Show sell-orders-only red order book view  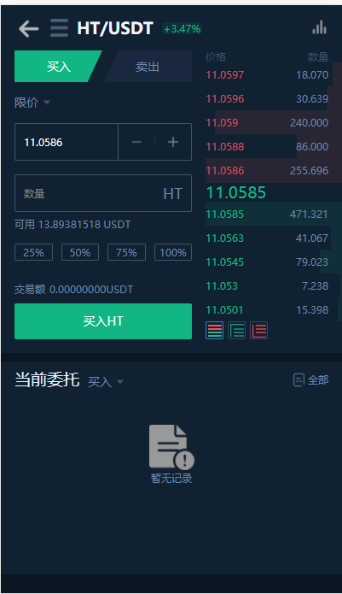[259, 331]
